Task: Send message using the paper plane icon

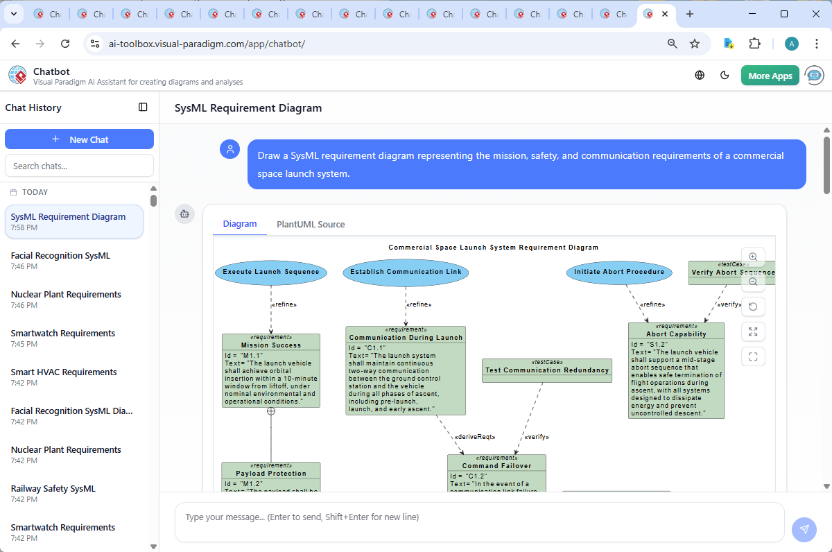Action: tap(804, 529)
